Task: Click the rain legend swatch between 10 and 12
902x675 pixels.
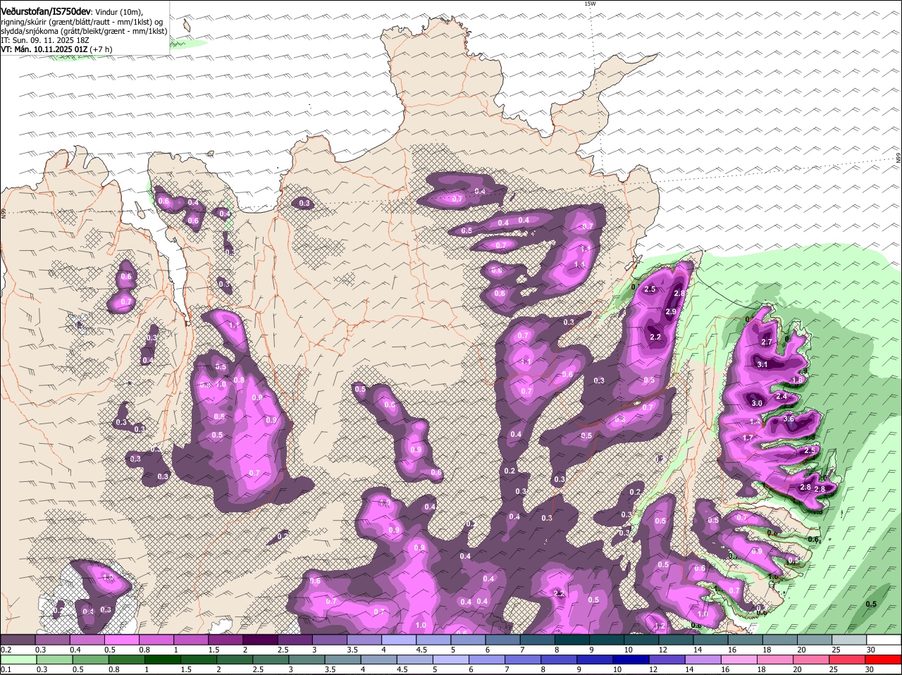Action: (631, 659)
